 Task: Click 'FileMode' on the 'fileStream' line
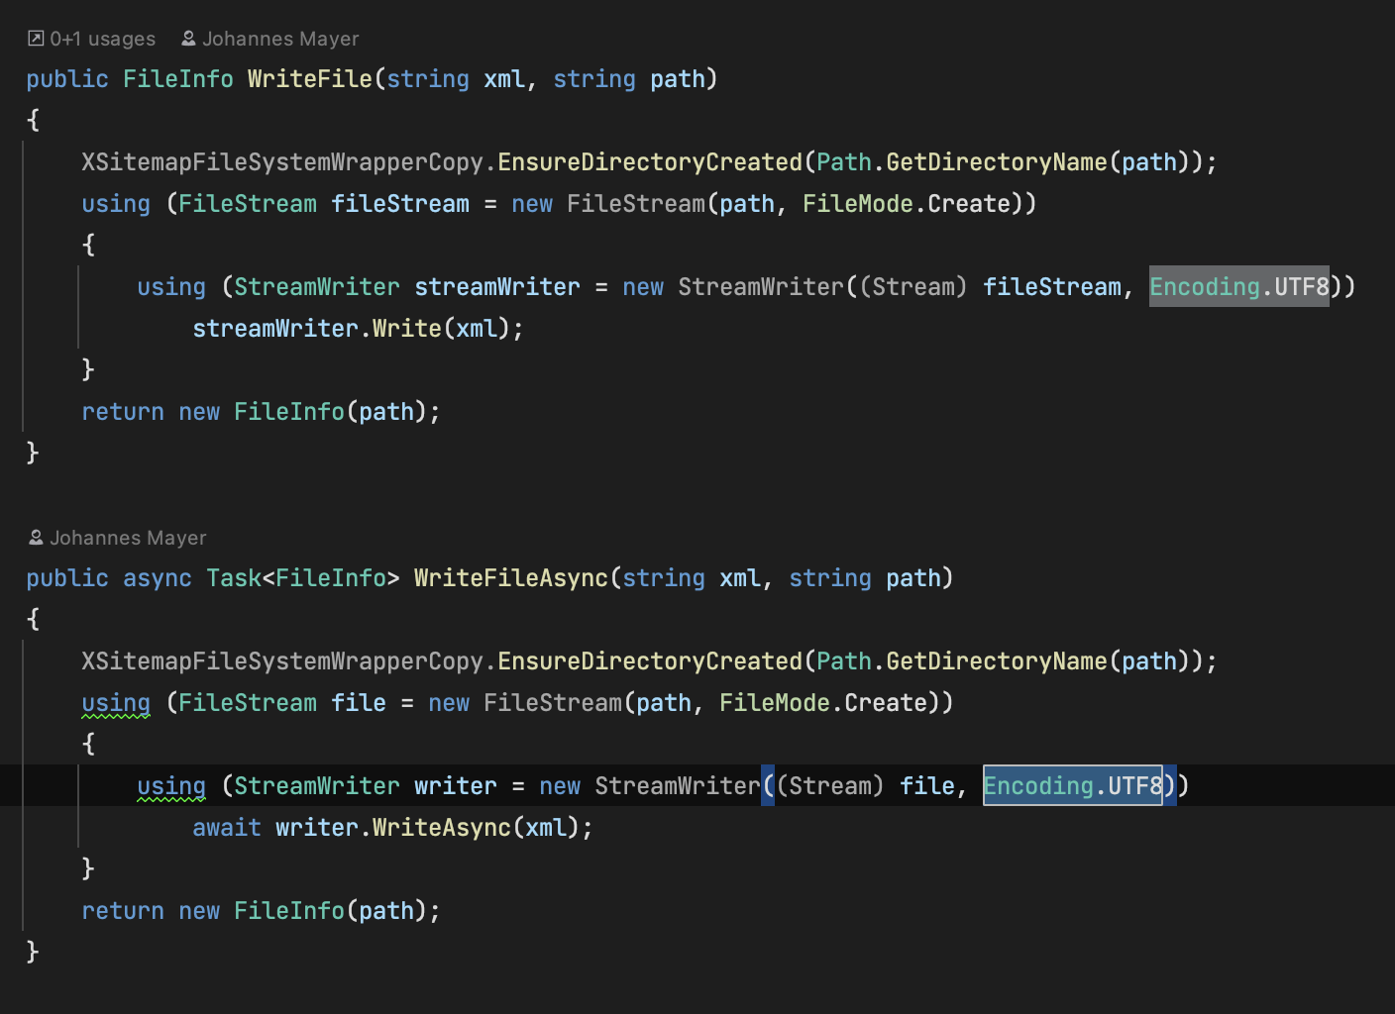tap(858, 204)
